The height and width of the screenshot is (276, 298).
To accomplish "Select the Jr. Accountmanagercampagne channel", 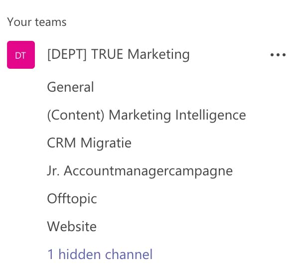I will (x=140, y=171).
